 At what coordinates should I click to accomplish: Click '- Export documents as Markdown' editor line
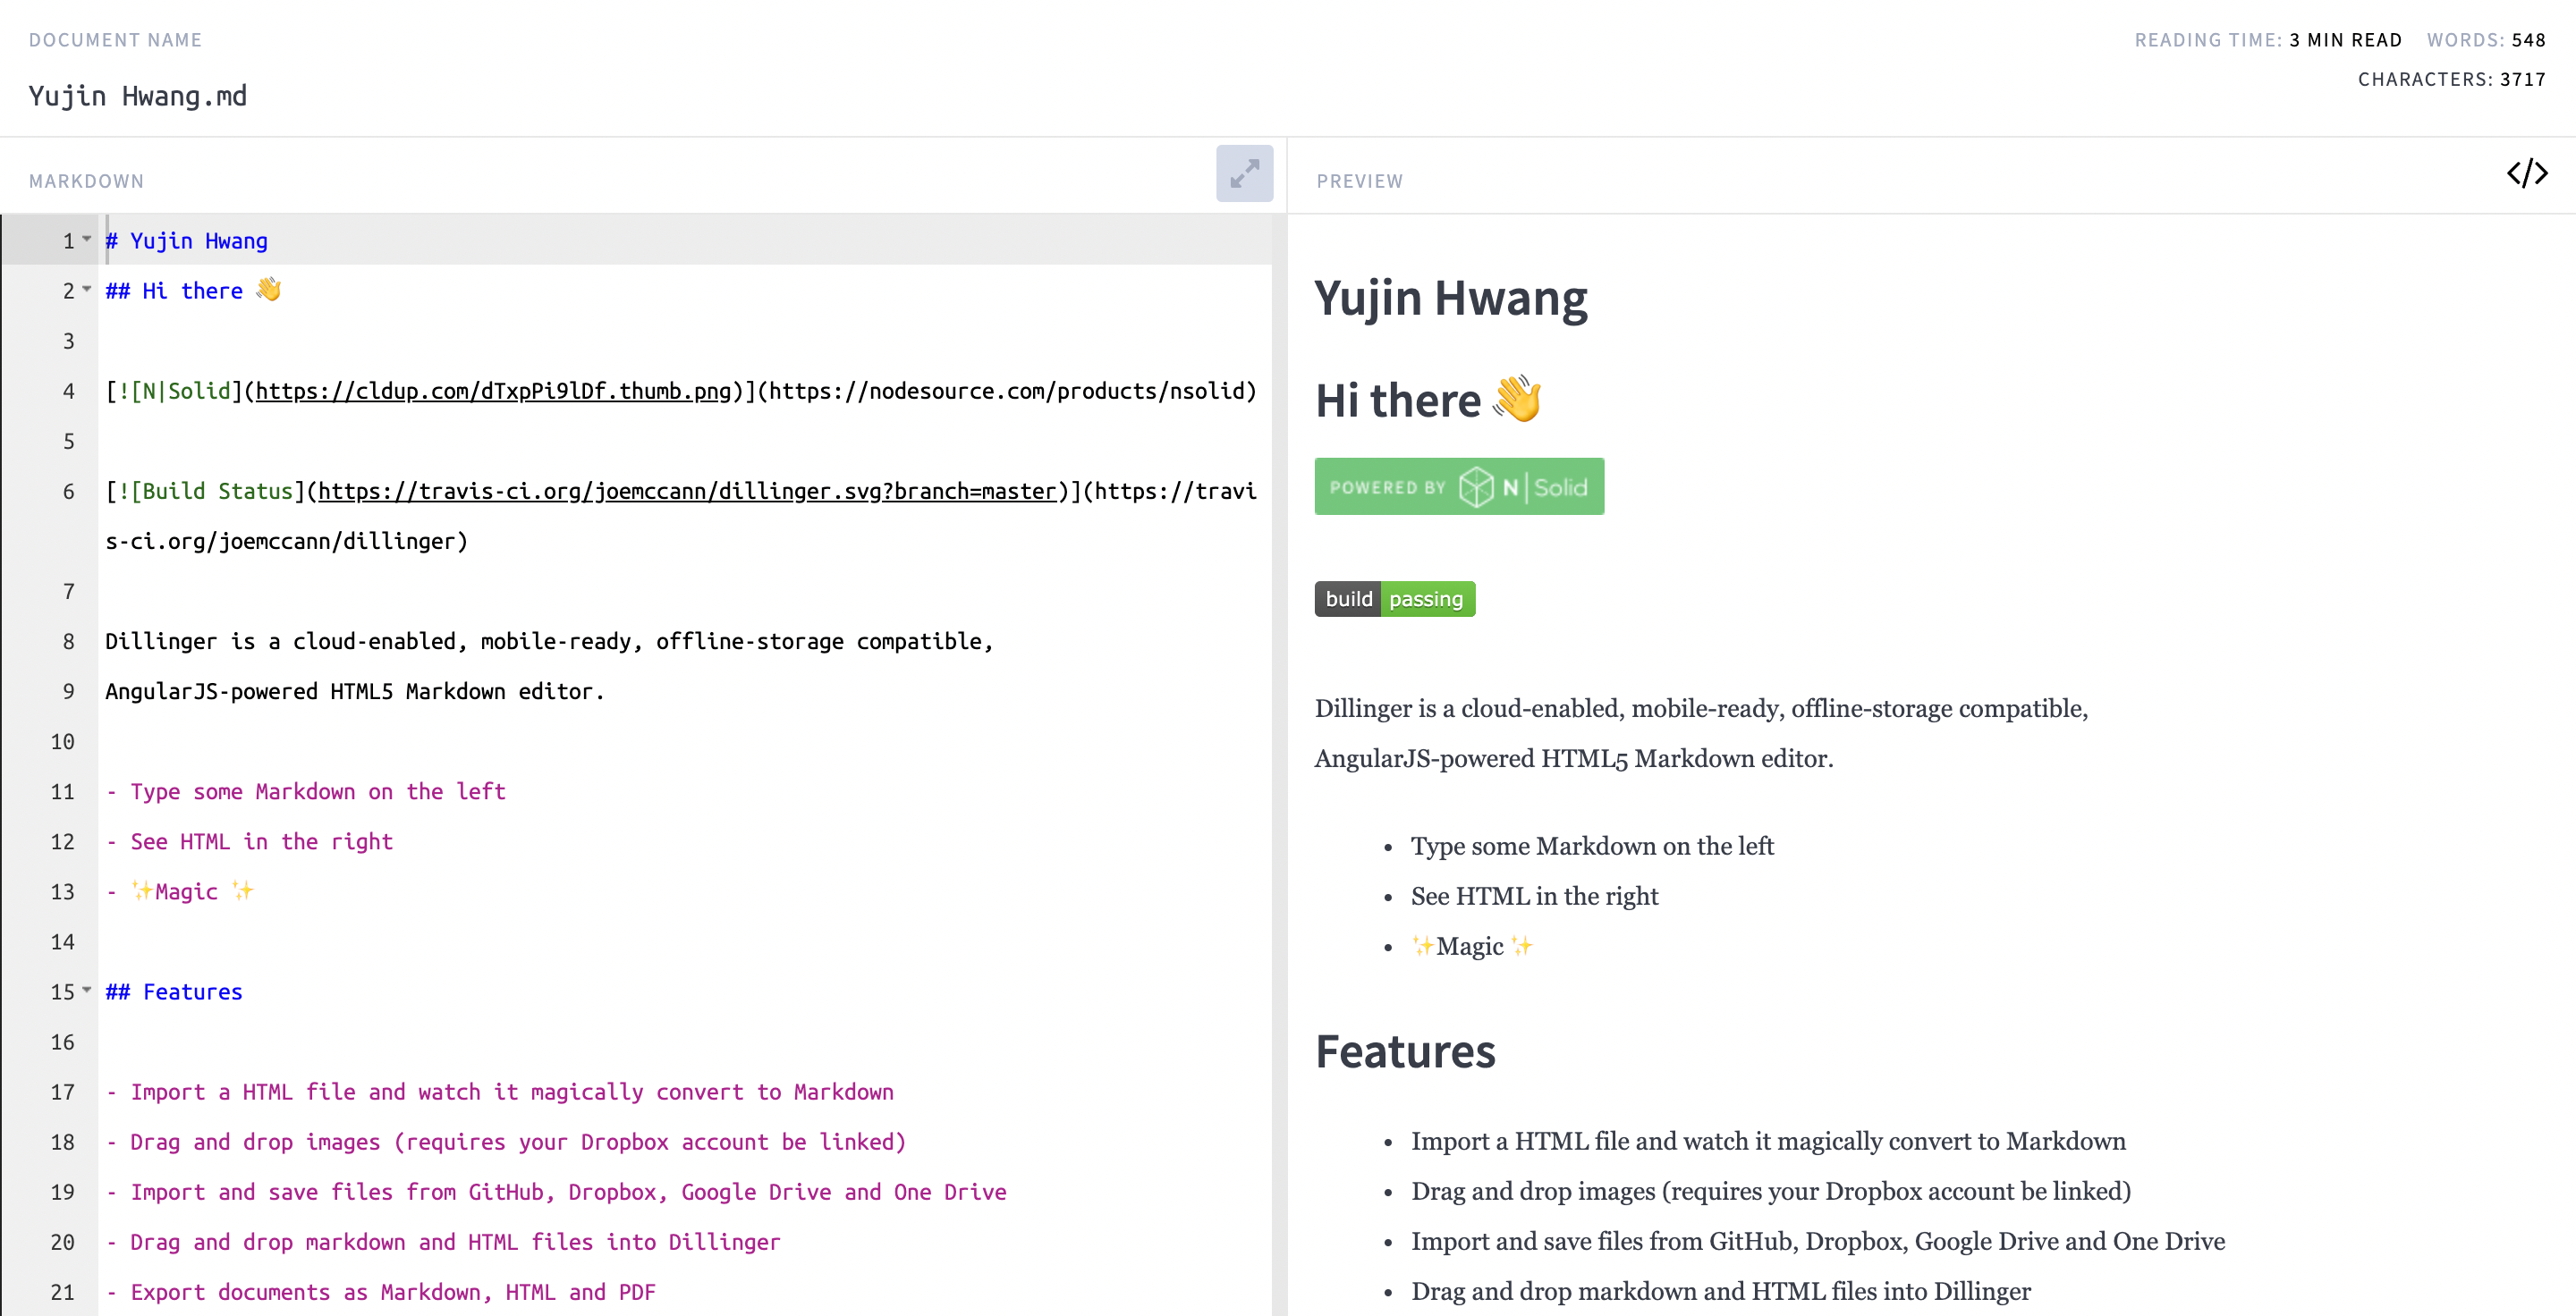pyautogui.click(x=381, y=1292)
